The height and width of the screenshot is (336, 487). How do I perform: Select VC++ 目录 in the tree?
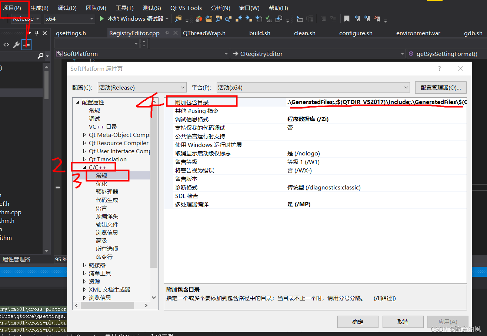click(103, 127)
